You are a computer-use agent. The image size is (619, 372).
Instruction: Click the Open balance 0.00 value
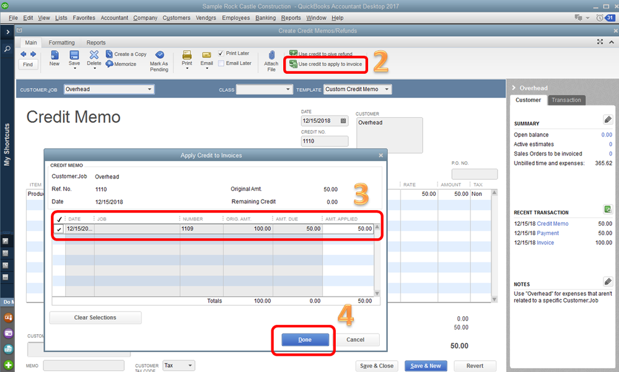pyautogui.click(x=607, y=135)
